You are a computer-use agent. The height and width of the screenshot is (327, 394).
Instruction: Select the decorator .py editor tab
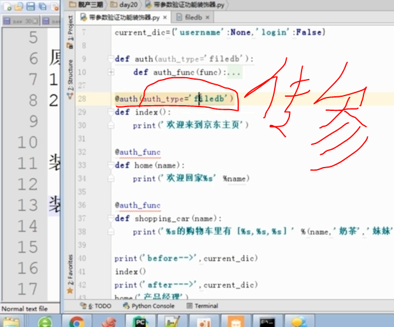(124, 17)
